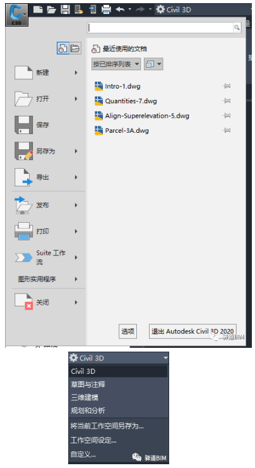Viewport: 255px width, 468px height.
Task: Click the Open folder icon in quick access toolbar
Action: [51, 9]
